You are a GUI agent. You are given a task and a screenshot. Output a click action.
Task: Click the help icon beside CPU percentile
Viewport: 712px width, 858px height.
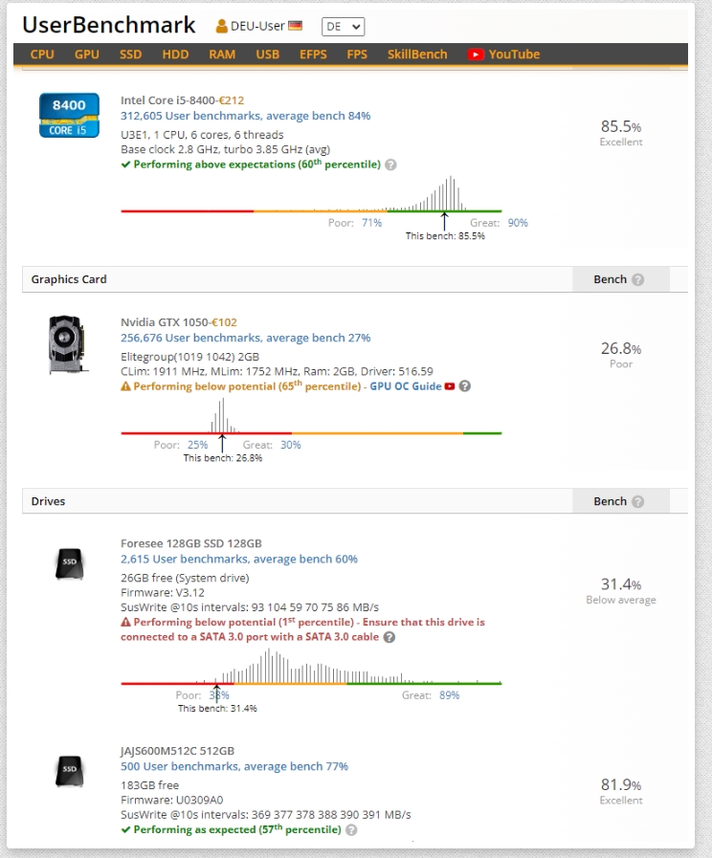(x=390, y=165)
